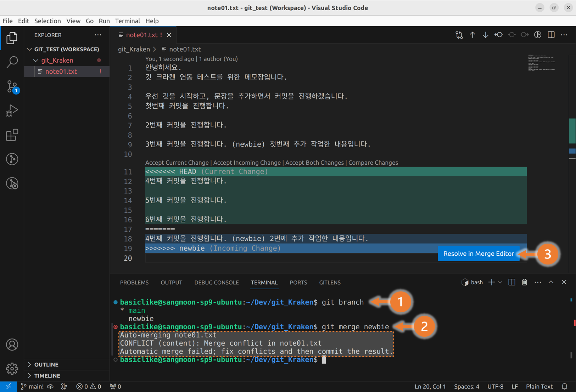Click the remote window indicator in status bar
This screenshot has height=392, width=576.
coord(9,386)
